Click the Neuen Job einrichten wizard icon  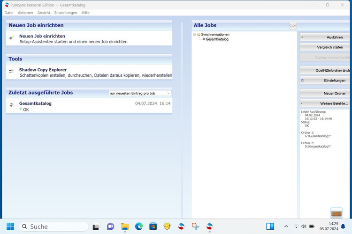click(11, 37)
